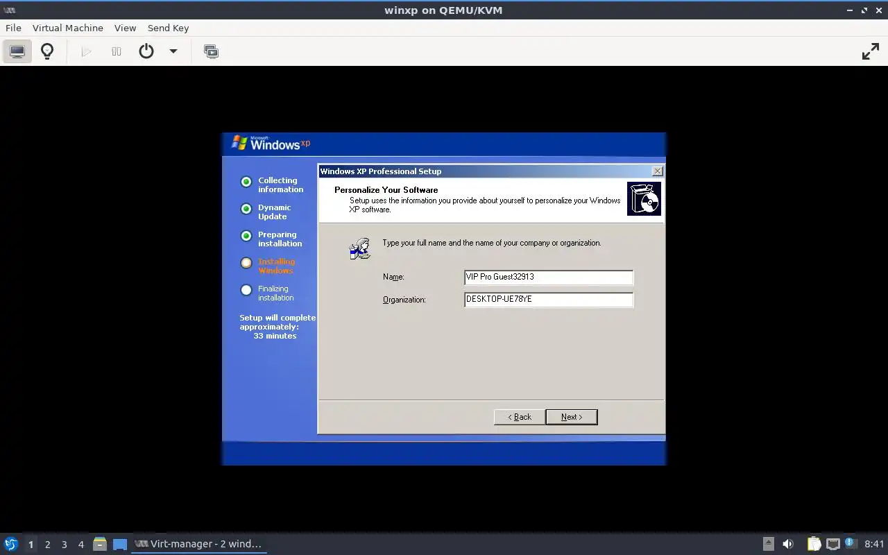Image resolution: width=888 pixels, height=555 pixels.
Task: Click the Windows XP logo
Action: (271, 143)
